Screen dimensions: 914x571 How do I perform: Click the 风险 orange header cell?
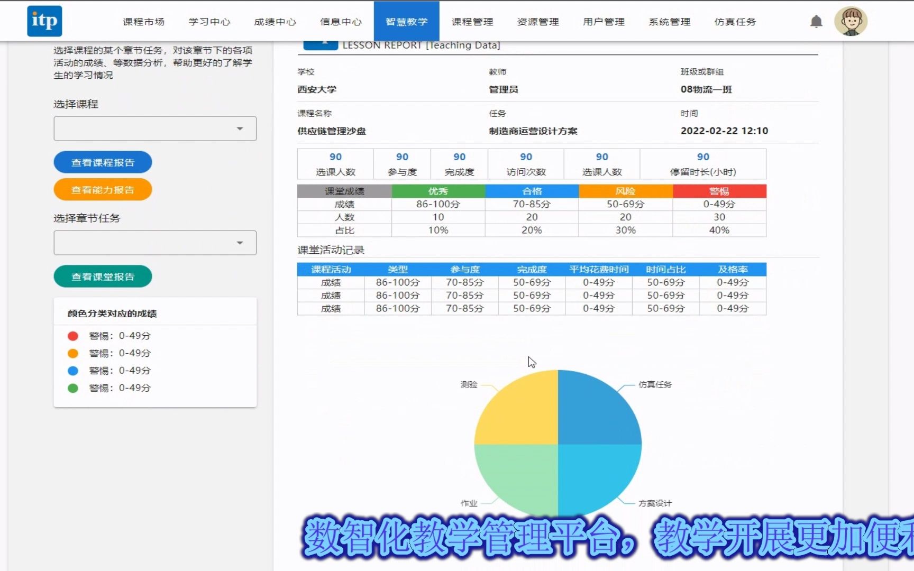click(626, 191)
